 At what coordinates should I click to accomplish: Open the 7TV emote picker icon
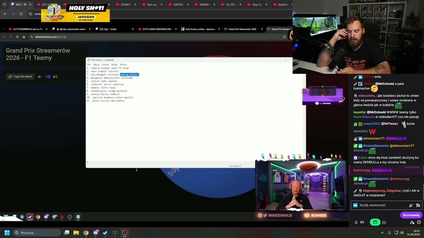[418, 205]
